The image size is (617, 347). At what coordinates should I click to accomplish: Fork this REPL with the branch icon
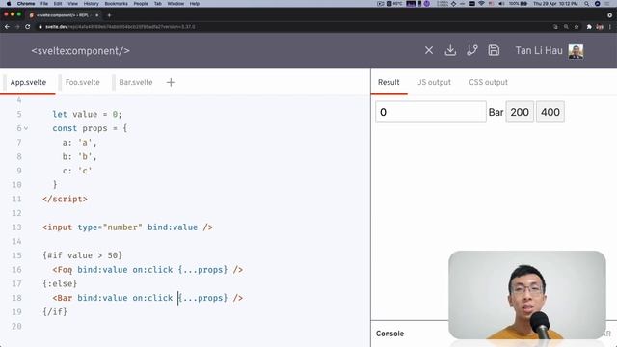[472, 50]
